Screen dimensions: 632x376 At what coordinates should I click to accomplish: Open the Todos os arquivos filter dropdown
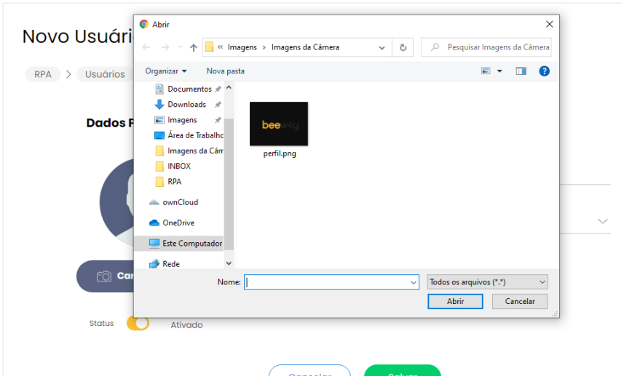click(x=487, y=281)
